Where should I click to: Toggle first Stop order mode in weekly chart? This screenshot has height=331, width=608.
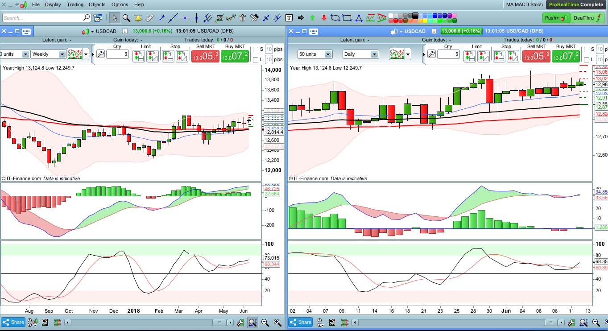coord(168,56)
